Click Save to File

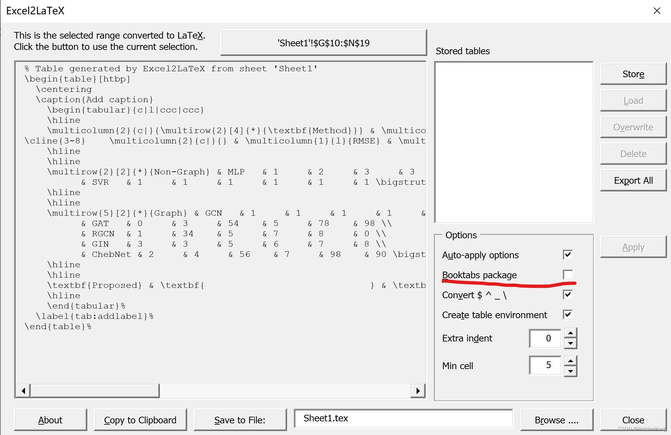240,420
